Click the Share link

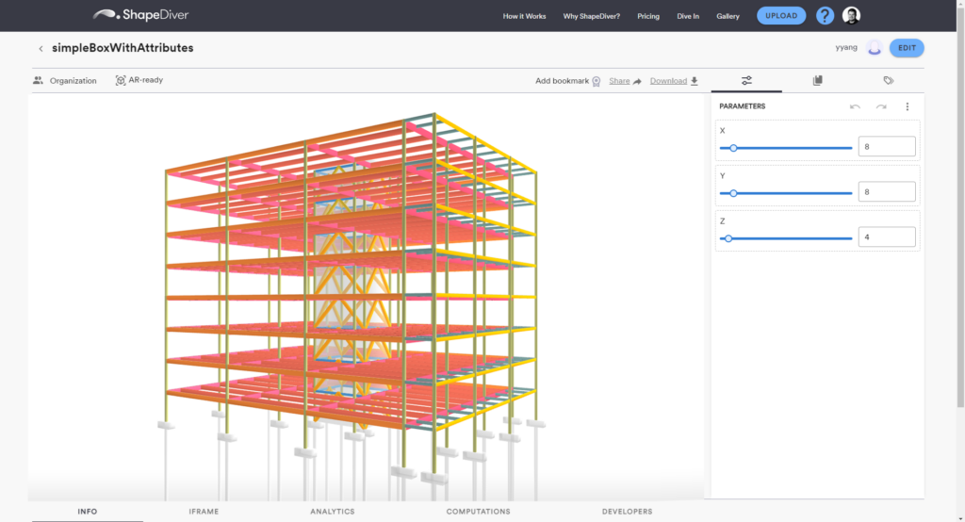tap(619, 81)
